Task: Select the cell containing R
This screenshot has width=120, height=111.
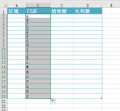Action: click(x=38, y=91)
